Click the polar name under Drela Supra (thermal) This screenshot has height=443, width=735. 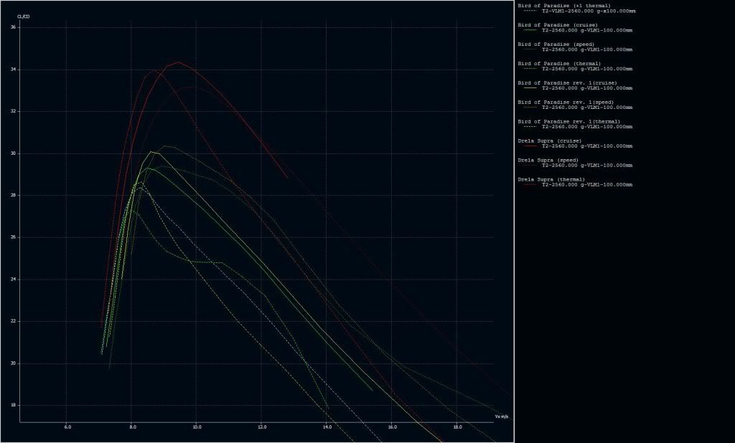pos(587,184)
